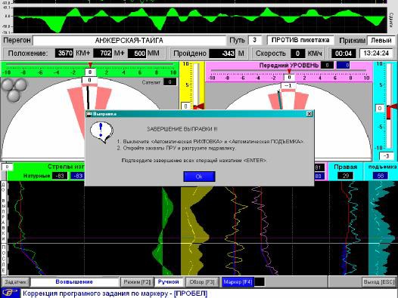Click the three grey spheres indicator
This screenshot has height=298, width=398.
click(x=14, y=90)
